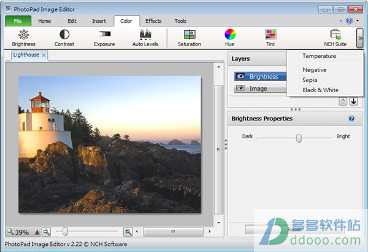
Task: Choose Negative from the overflow menu
Action: [315, 70]
